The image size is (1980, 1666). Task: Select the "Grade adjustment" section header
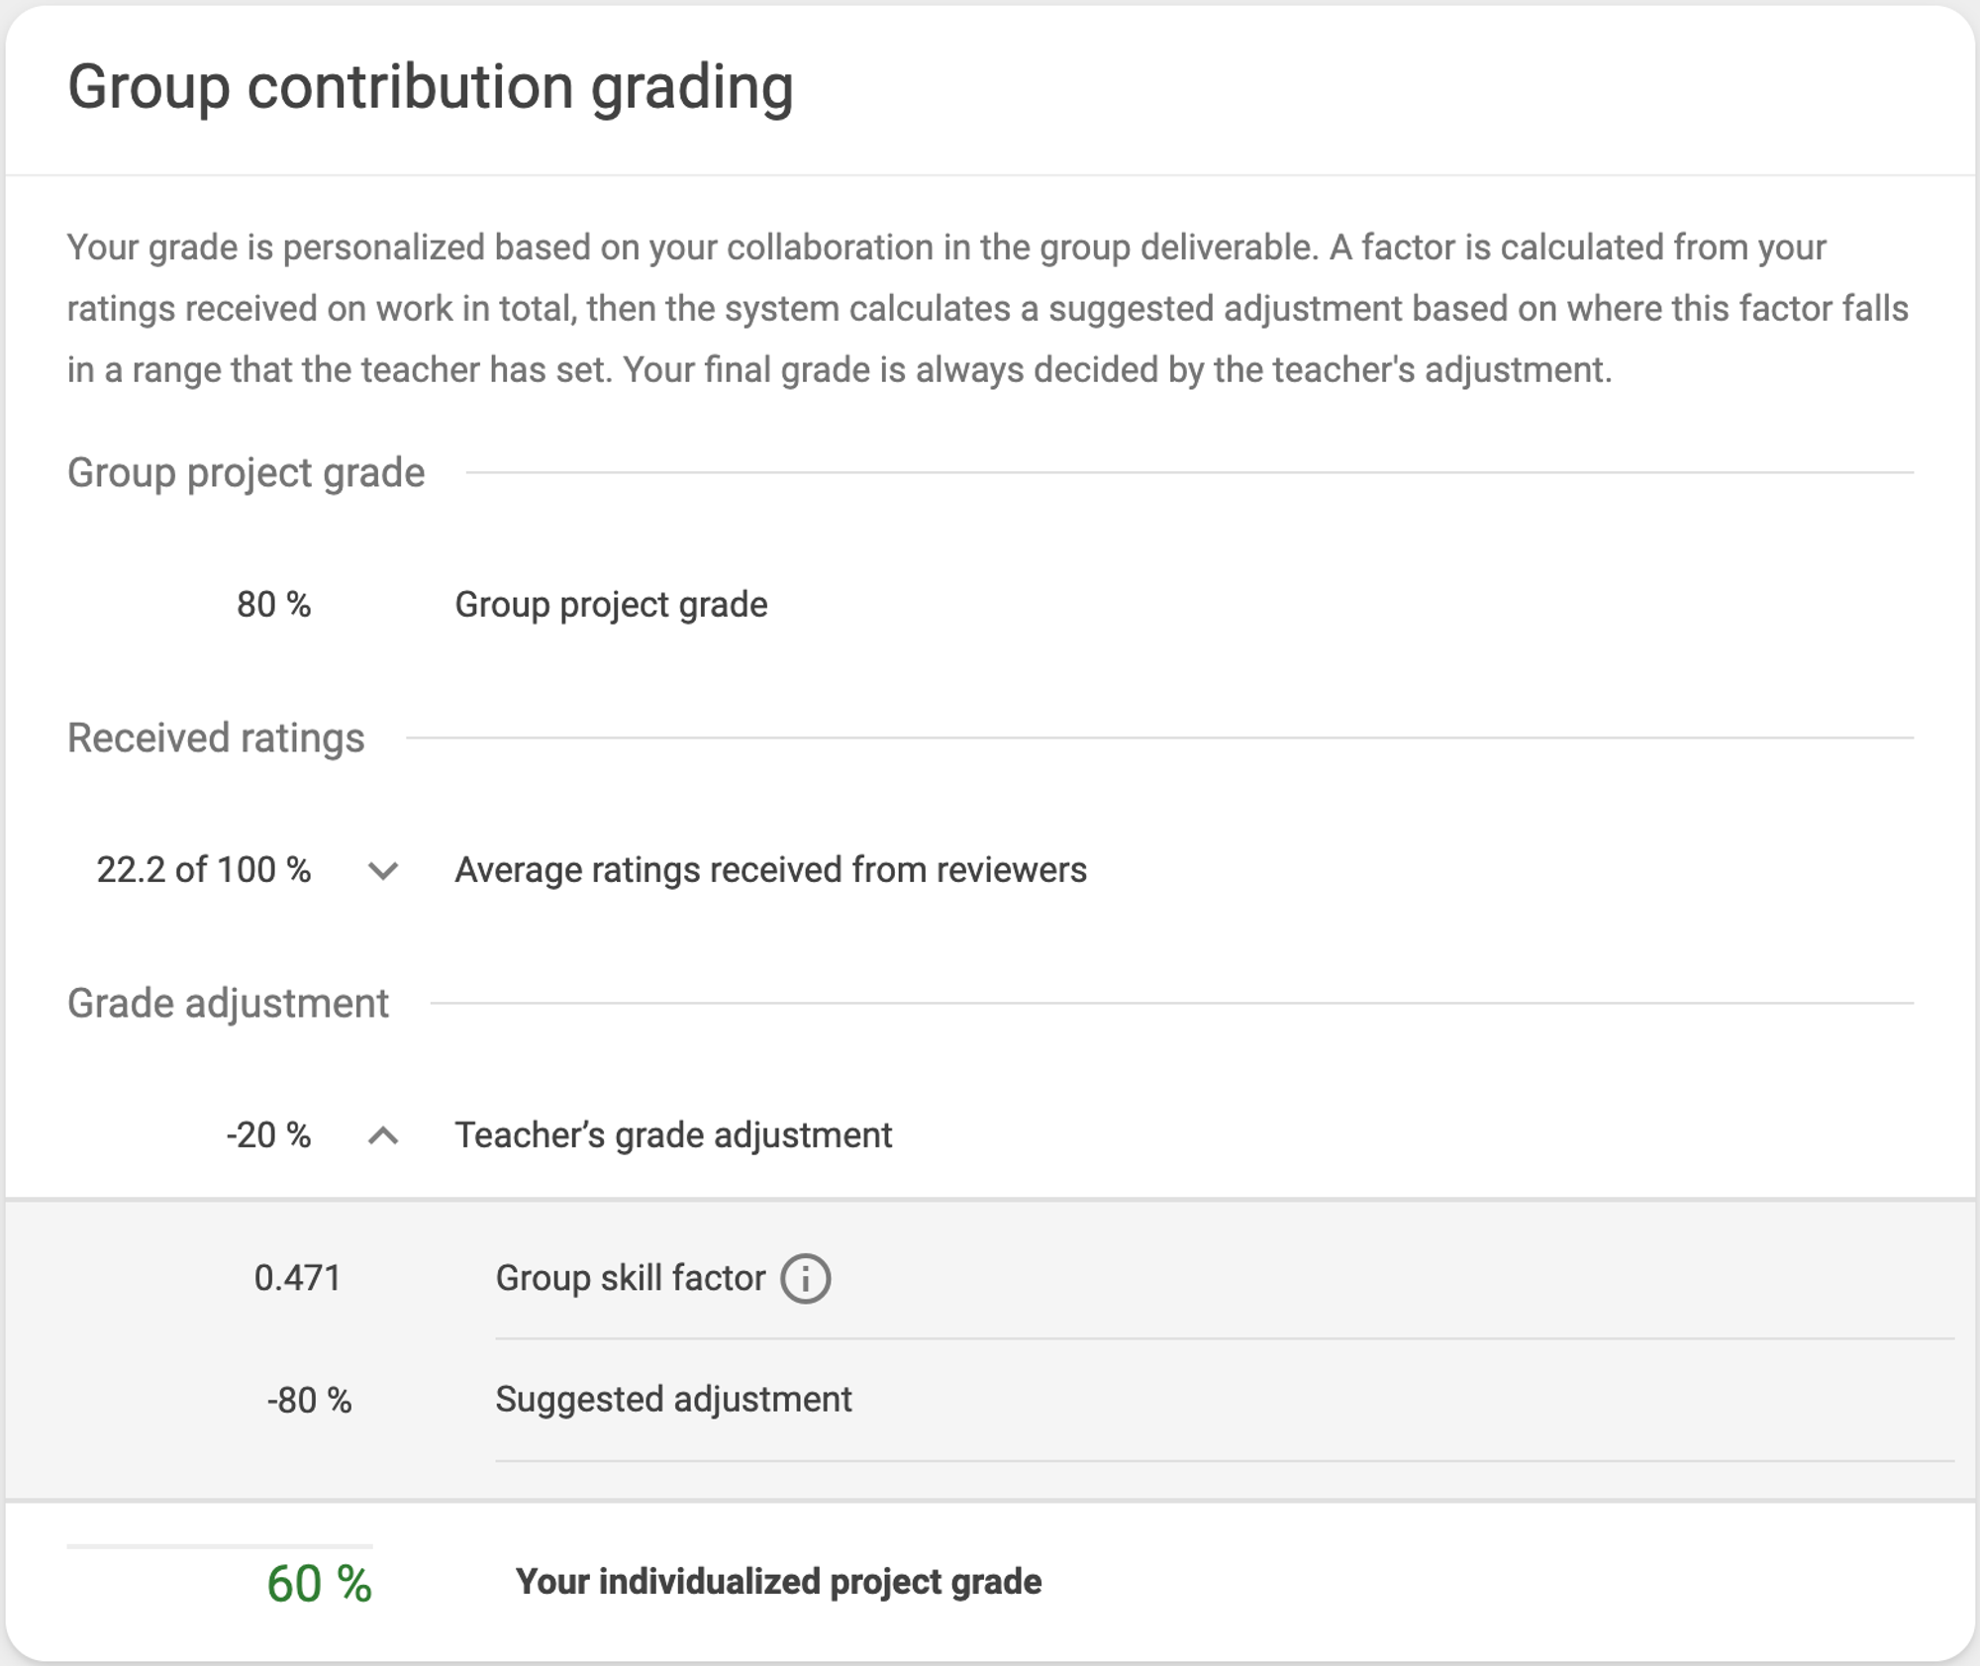coord(228,1004)
